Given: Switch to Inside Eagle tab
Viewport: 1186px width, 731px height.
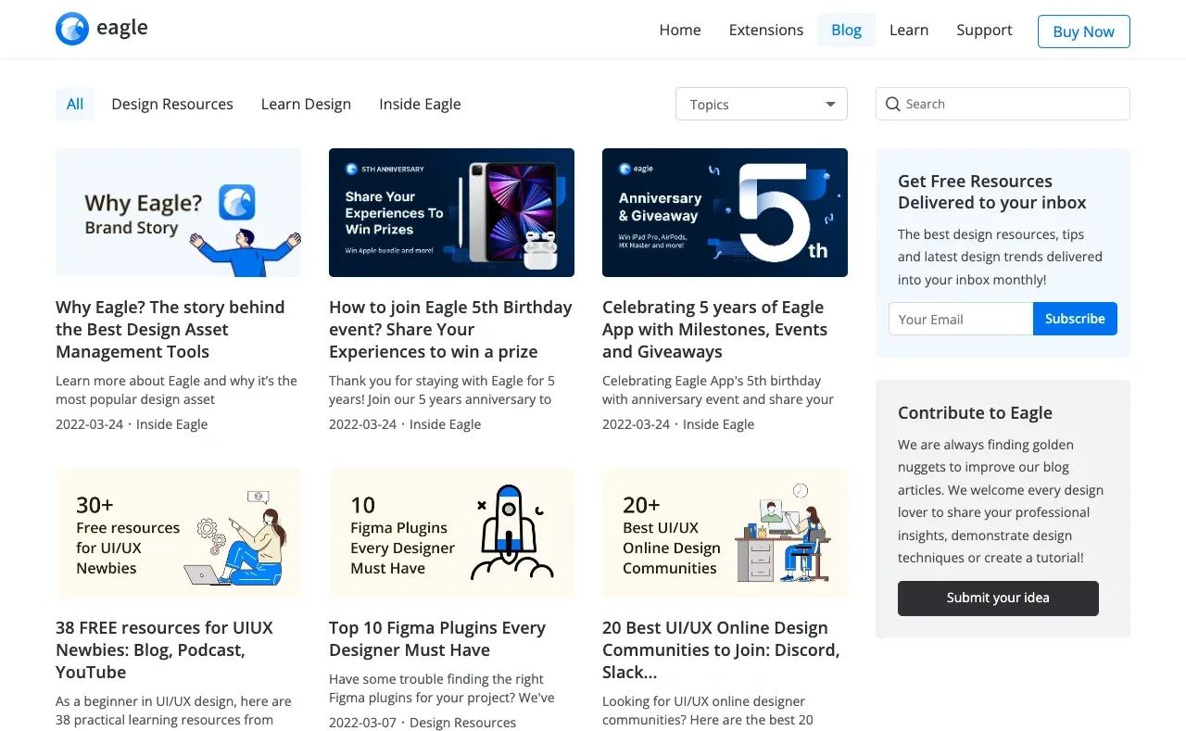Looking at the screenshot, I should coord(420,104).
